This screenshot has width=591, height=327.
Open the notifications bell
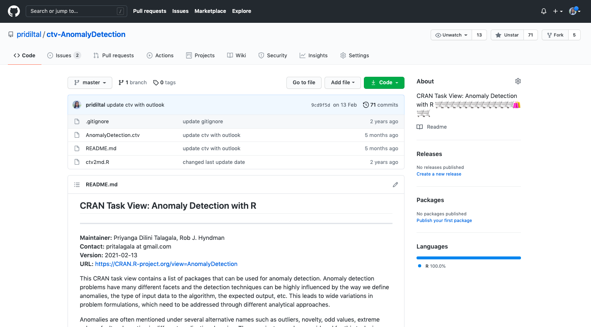544,11
